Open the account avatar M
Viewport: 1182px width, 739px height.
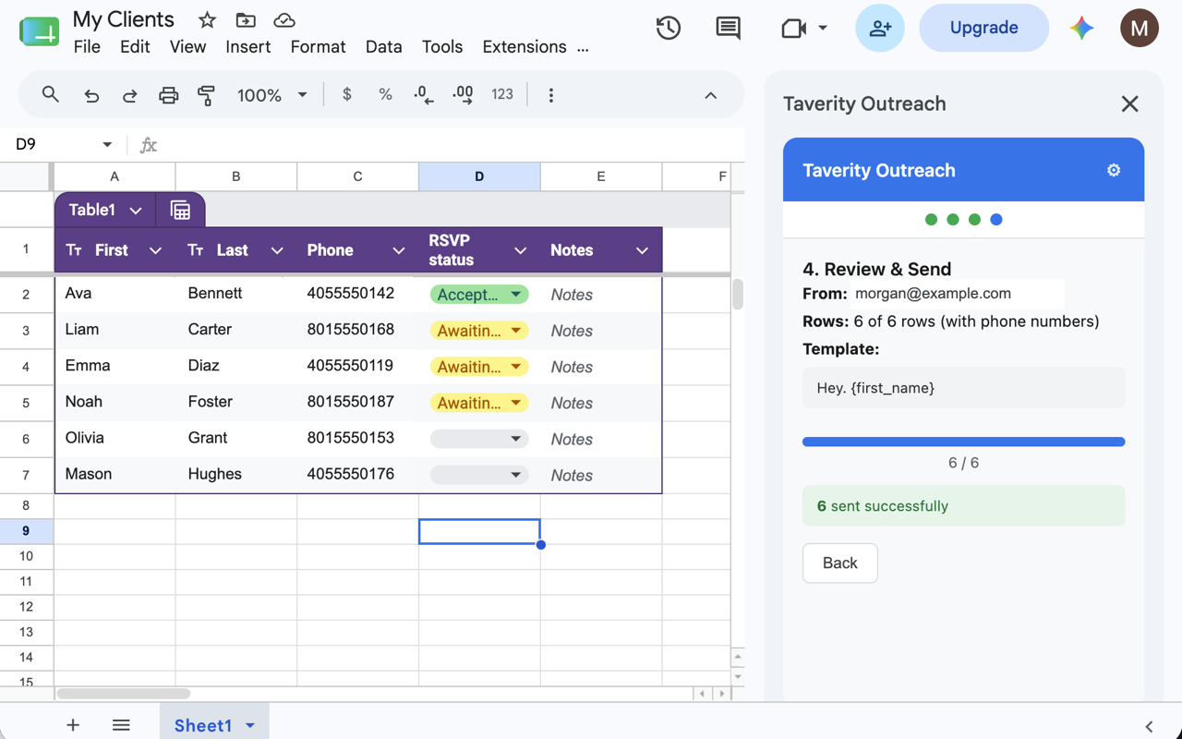click(1140, 28)
